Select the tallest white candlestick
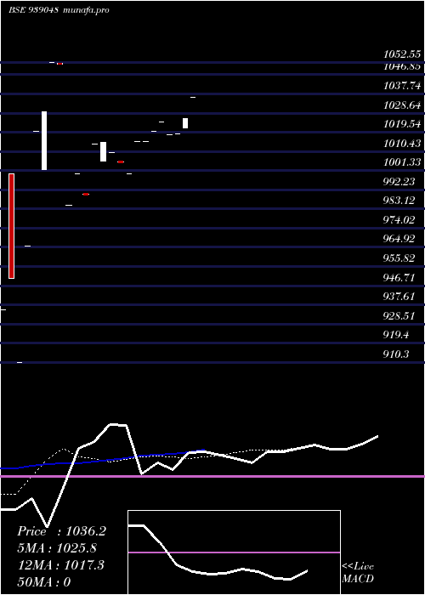The image size is (425, 595). pyautogui.click(x=44, y=141)
